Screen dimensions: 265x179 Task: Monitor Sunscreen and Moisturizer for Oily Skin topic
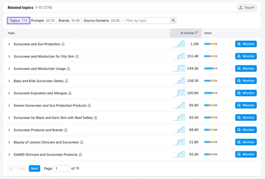246,56
